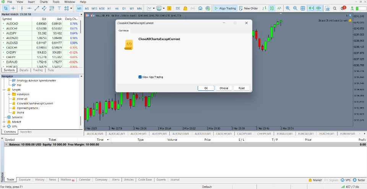Switch to the Favorites tab in Navigator
This screenshot has height=189, width=367.
(x=26, y=132)
